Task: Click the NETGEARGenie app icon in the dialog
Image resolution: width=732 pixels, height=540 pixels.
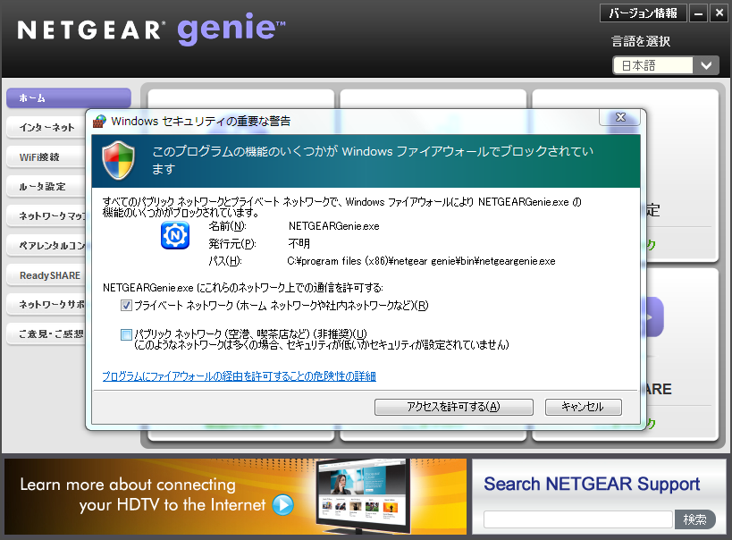Action: pyautogui.click(x=173, y=235)
